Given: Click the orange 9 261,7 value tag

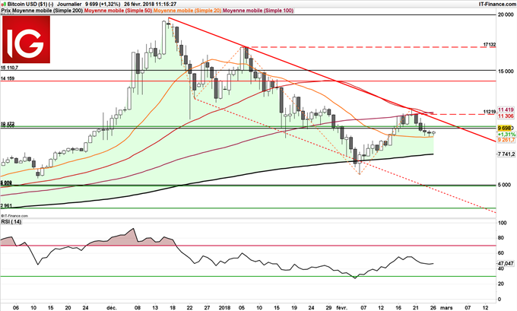Looking at the screenshot, I should 506,140.
